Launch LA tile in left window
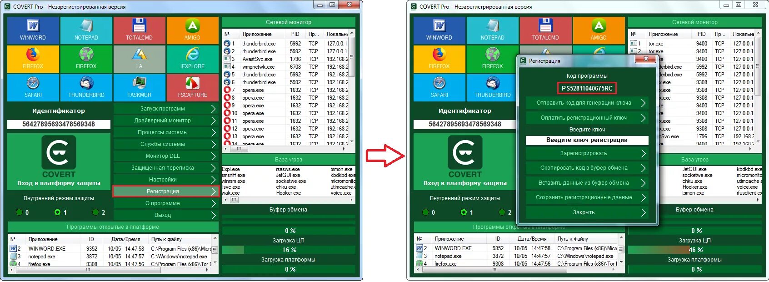The width and height of the screenshot is (769, 282). pos(140,59)
